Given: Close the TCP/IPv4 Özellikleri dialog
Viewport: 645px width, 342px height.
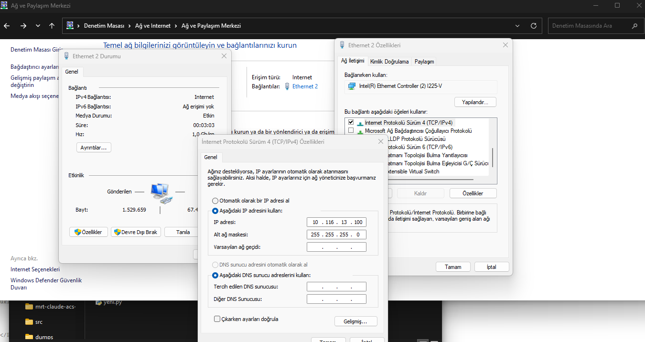Looking at the screenshot, I should 381,141.
